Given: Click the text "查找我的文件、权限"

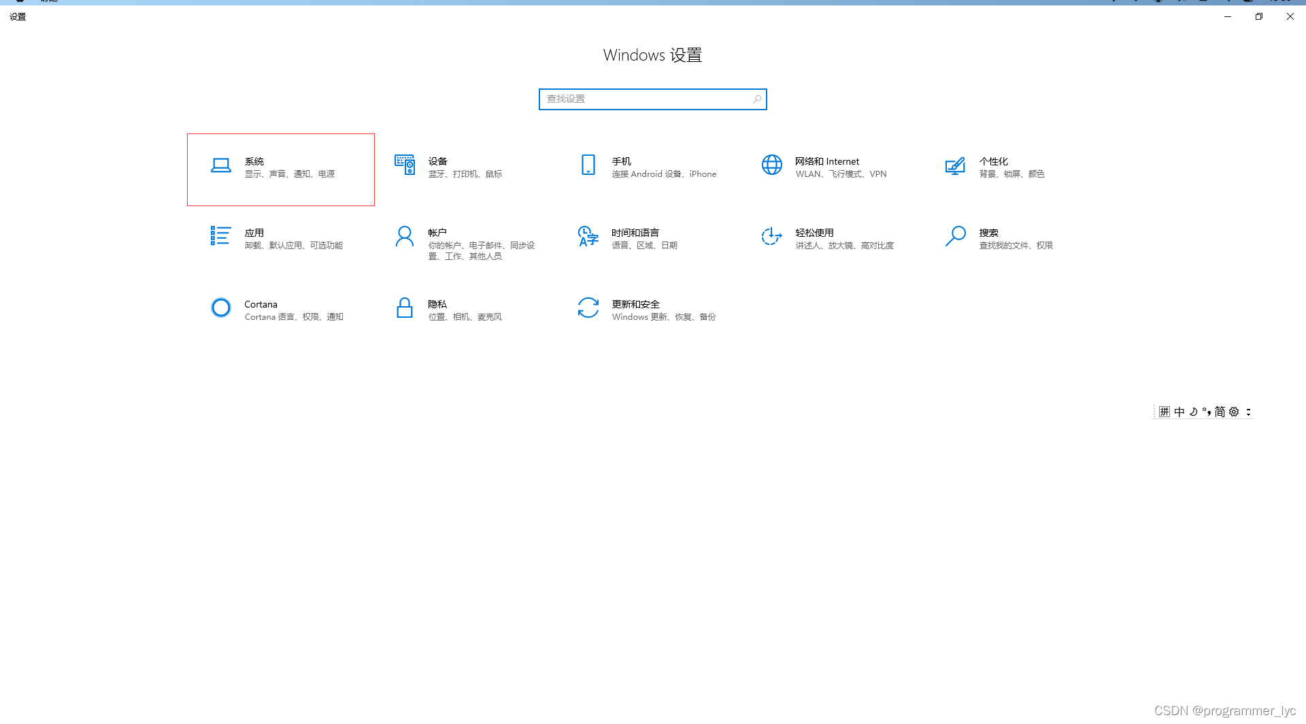Looking at the screenshot, I should pos(1016,246).
